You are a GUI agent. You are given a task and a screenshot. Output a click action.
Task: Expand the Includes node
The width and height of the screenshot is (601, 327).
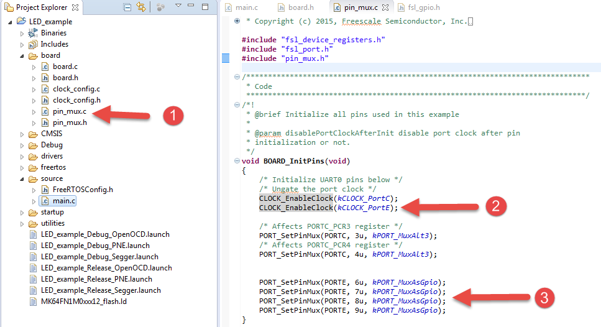[22, 45]
